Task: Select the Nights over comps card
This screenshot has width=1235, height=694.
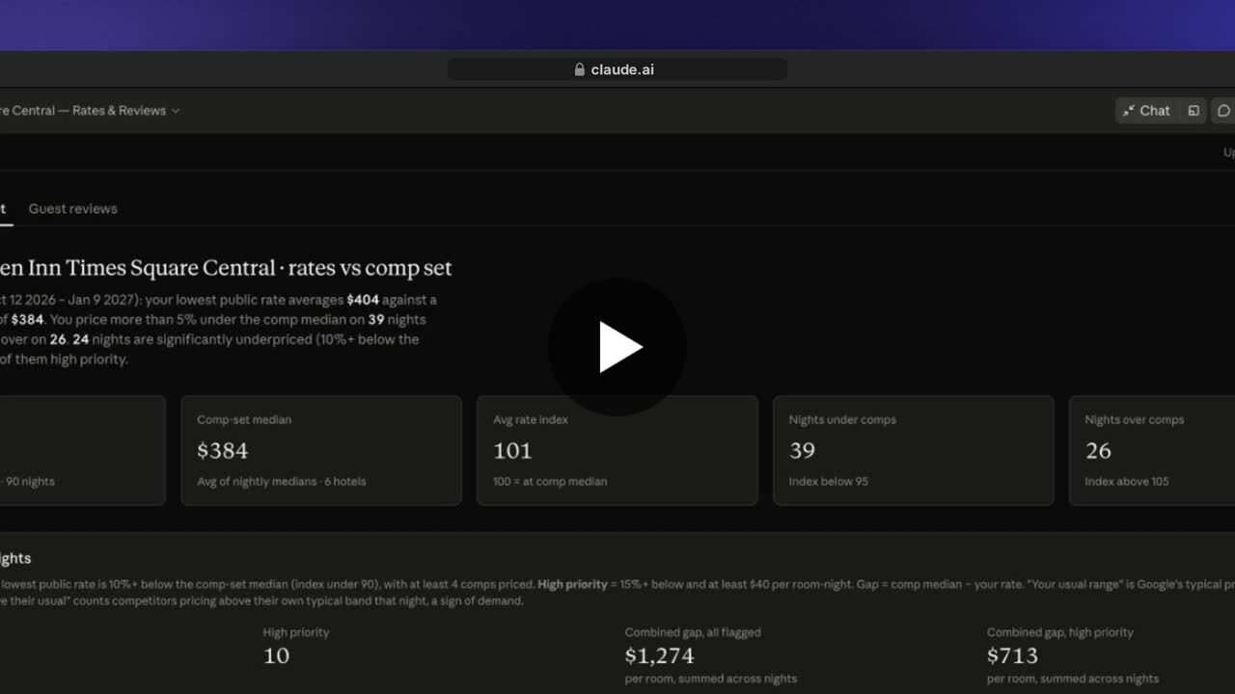Action: pyautogui.click(x=1152, y=450)
